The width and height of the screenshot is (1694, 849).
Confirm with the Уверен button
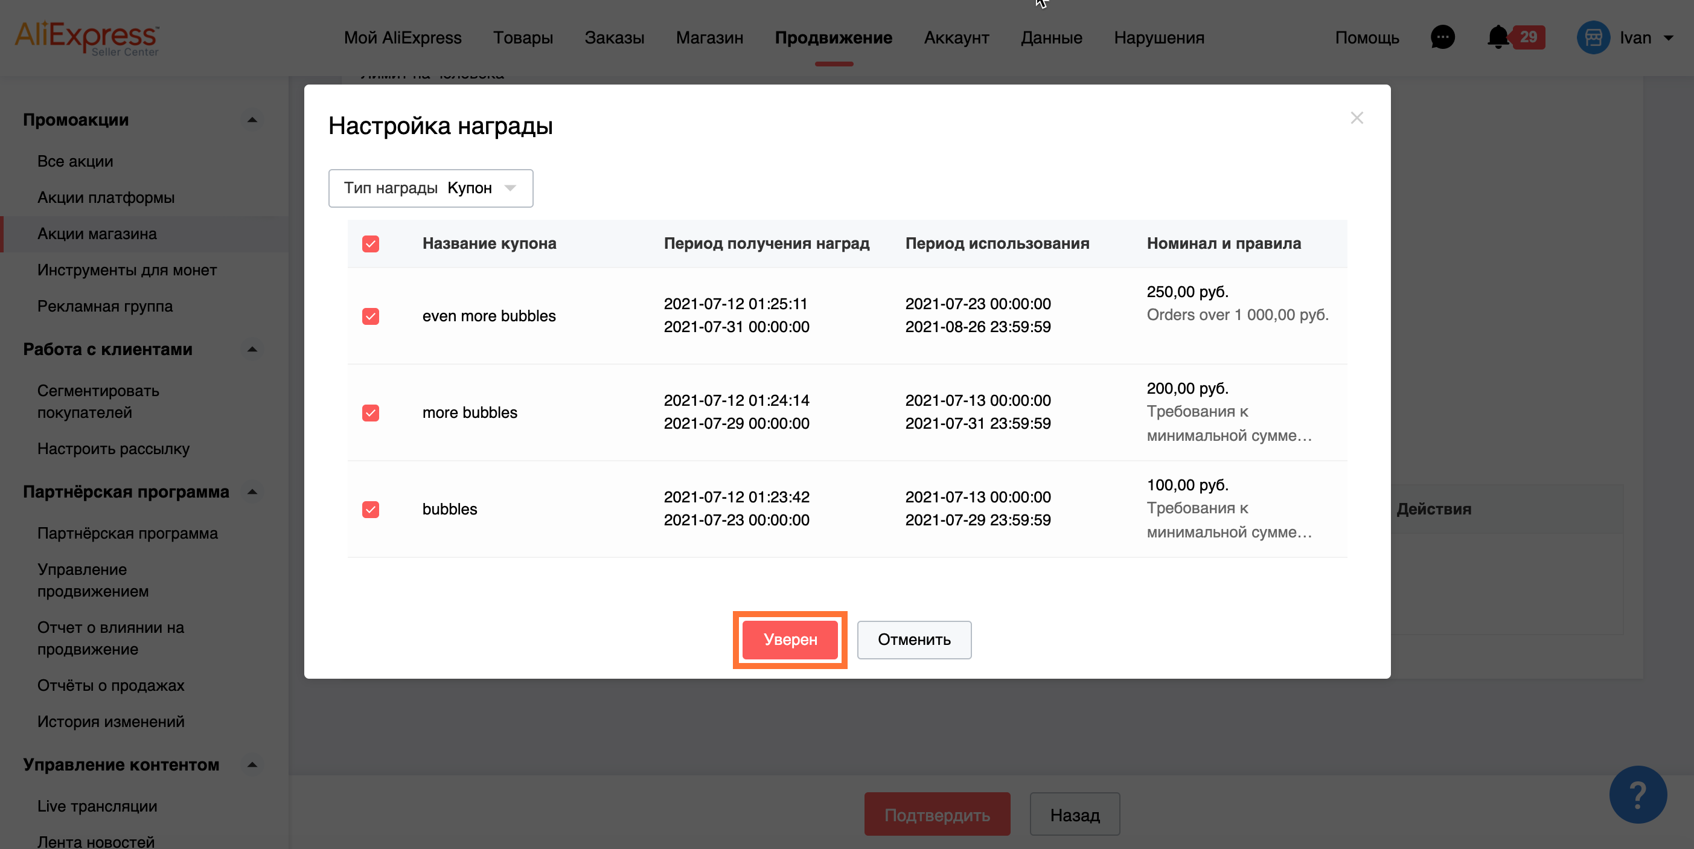pos(790,639)
